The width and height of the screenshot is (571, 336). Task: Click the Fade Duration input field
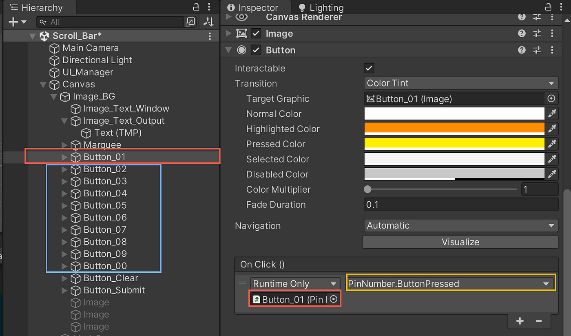(x=461, y=205)
